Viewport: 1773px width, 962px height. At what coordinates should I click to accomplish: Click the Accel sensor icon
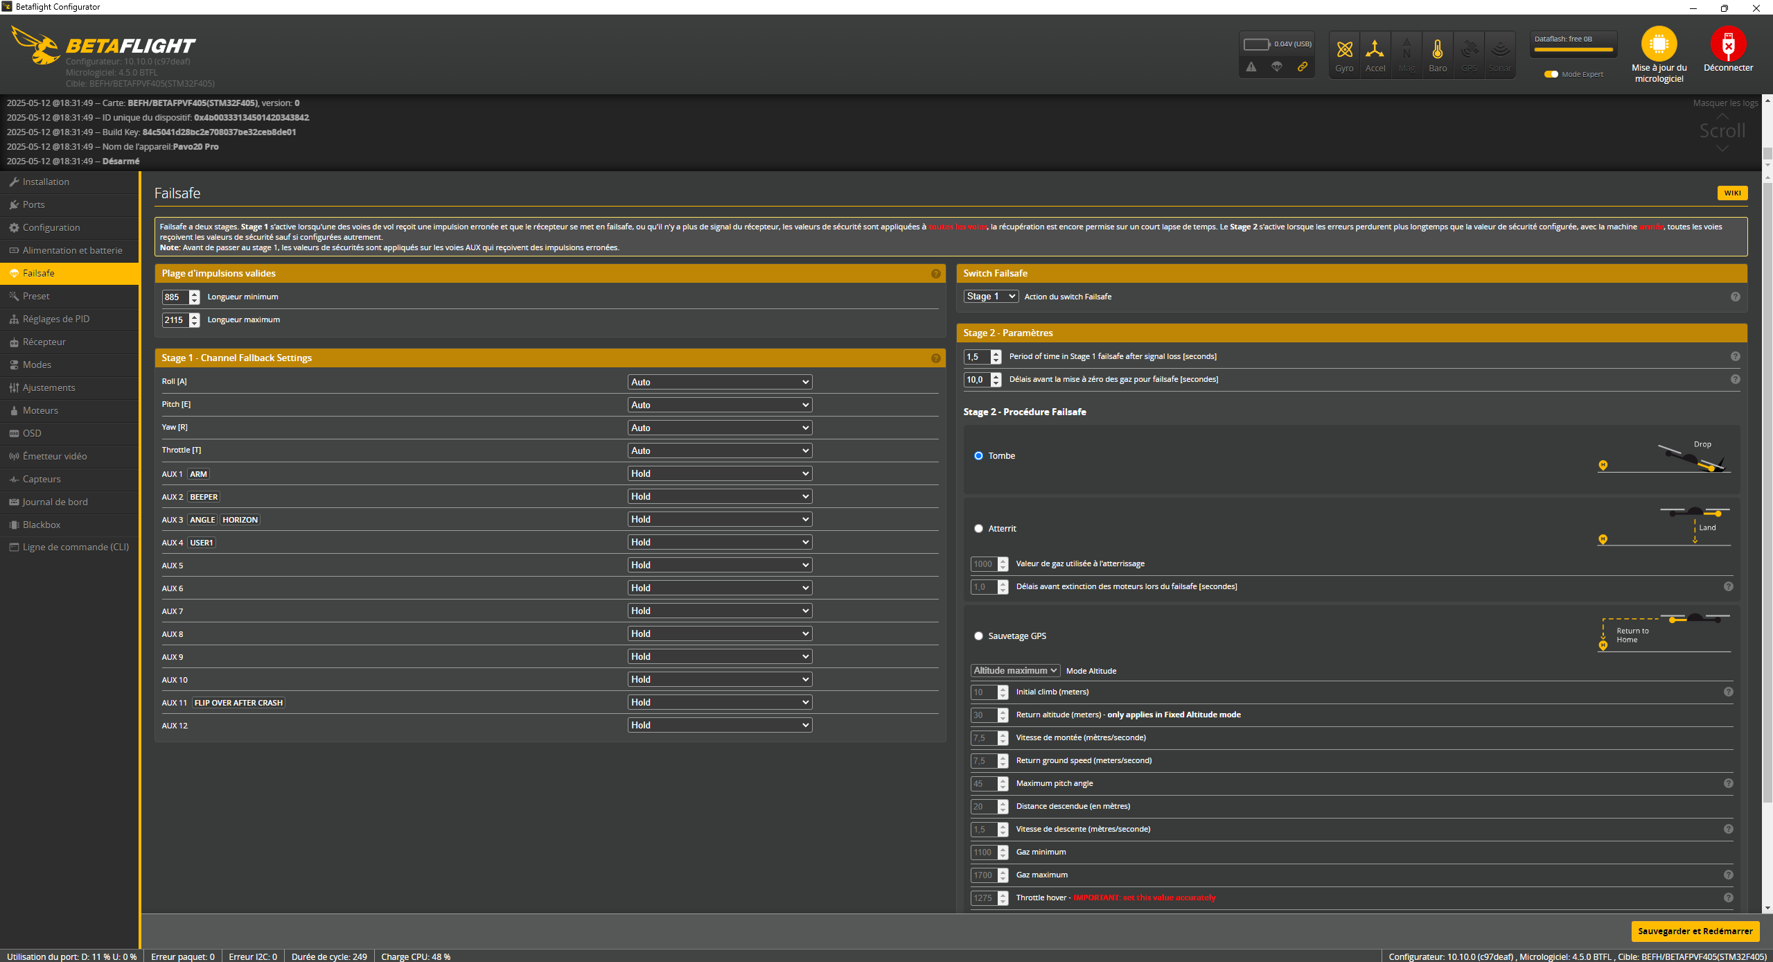tap(1375, 50)
